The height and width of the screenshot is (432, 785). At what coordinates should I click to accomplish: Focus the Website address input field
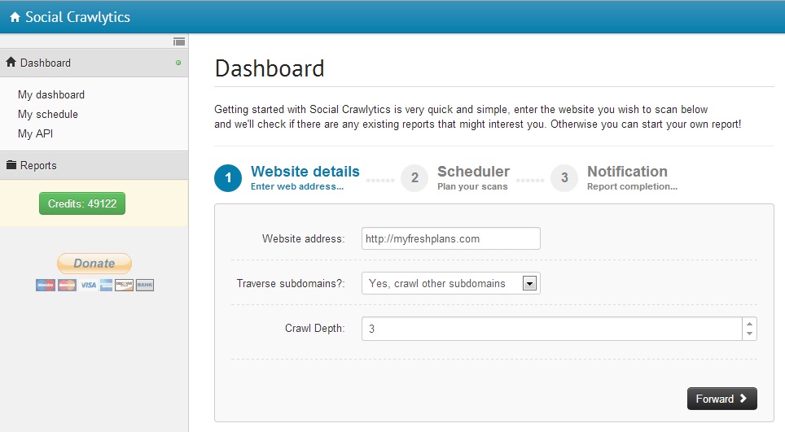451,238
